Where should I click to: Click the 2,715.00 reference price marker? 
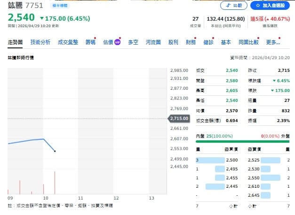tap(179, 118)
